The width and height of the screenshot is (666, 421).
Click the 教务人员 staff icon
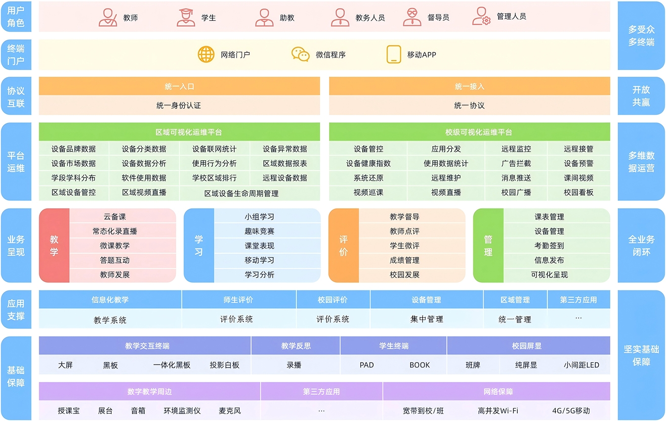pos(340,17)
